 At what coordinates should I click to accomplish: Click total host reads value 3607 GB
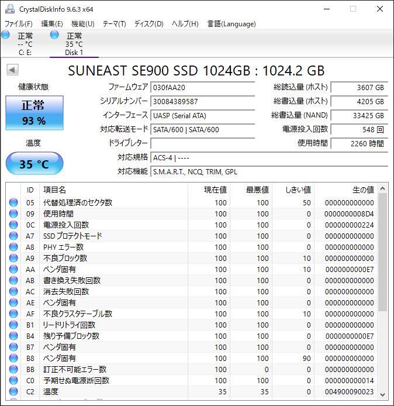(360, 88)
